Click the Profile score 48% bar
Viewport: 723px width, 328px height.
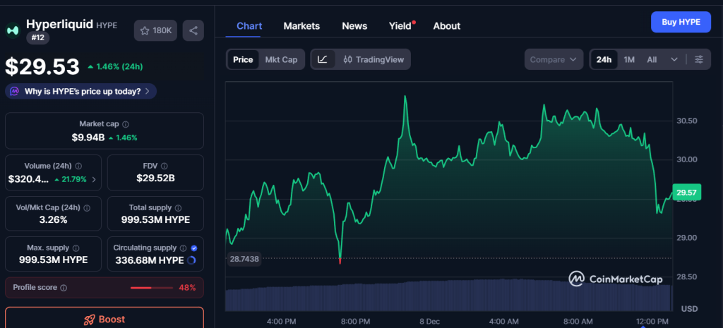151,288
